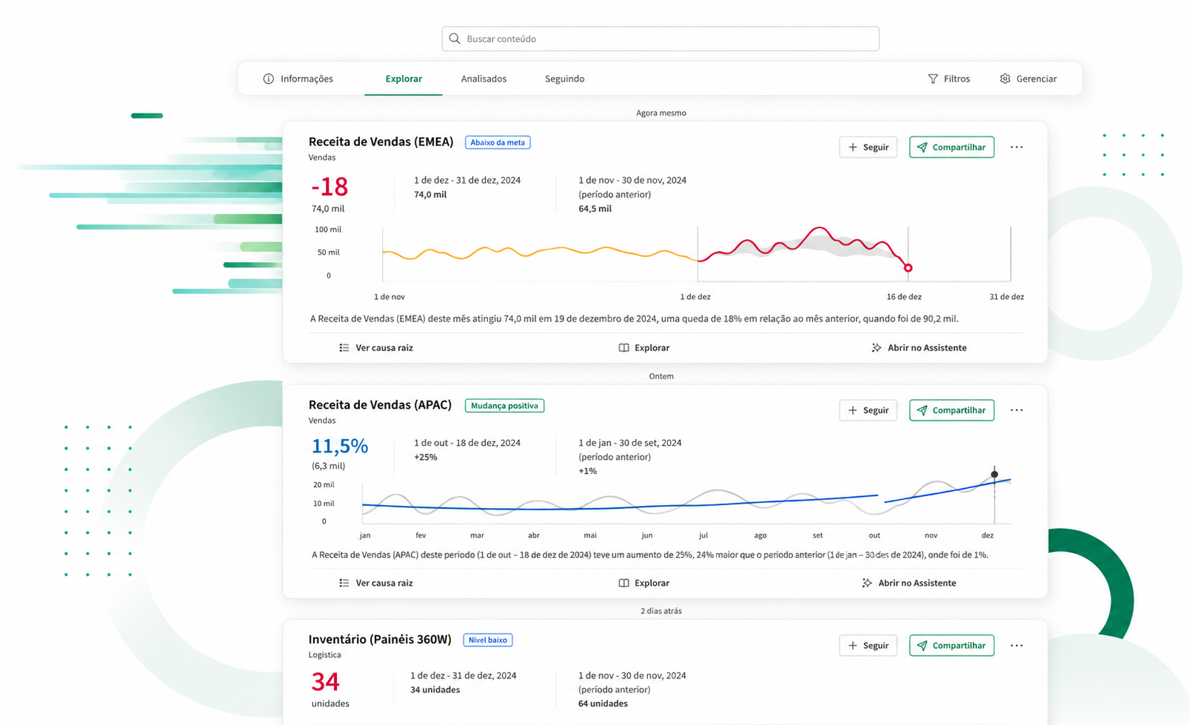Open Gerenciar settings
1190x725 pixels.
pyautogui.click(x=1028, y=78)
